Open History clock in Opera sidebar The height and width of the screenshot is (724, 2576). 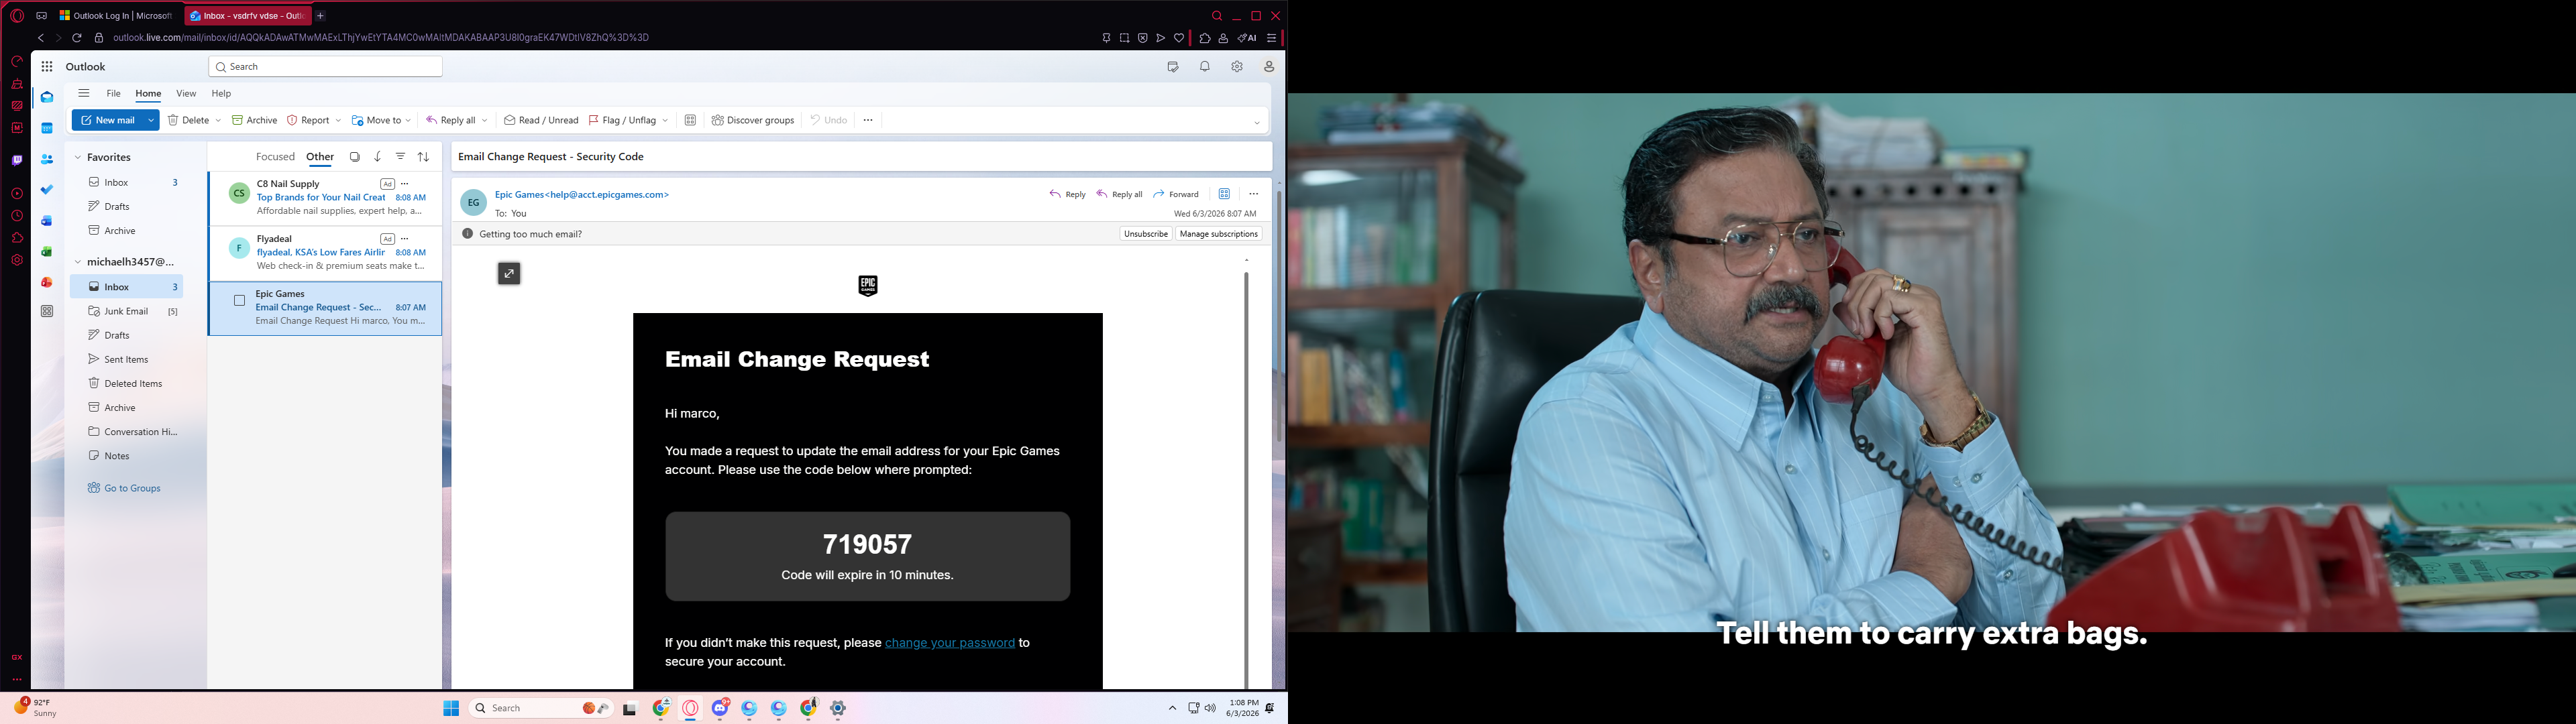pos(17,216)
